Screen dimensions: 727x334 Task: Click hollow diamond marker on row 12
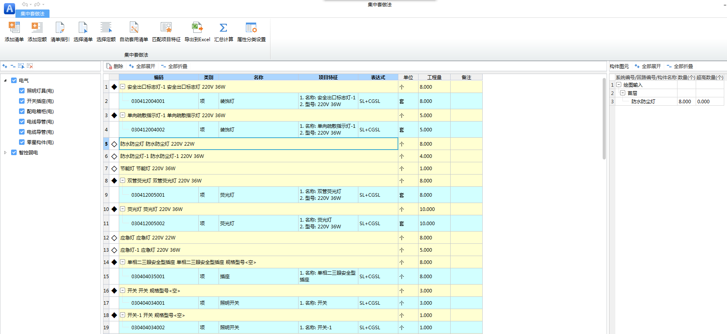pos(114,238)
